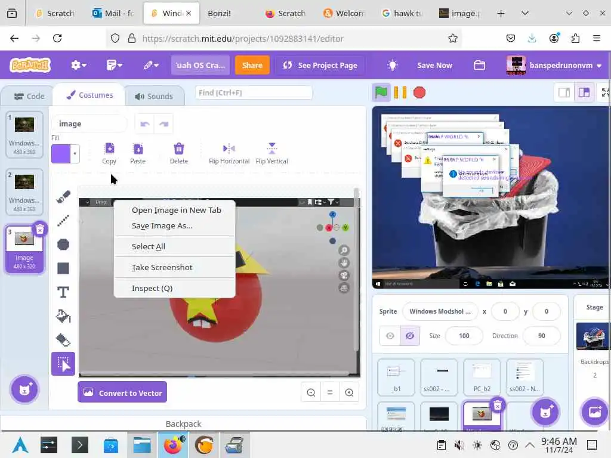Select the Brush tool in paint editor

(63, 197)
